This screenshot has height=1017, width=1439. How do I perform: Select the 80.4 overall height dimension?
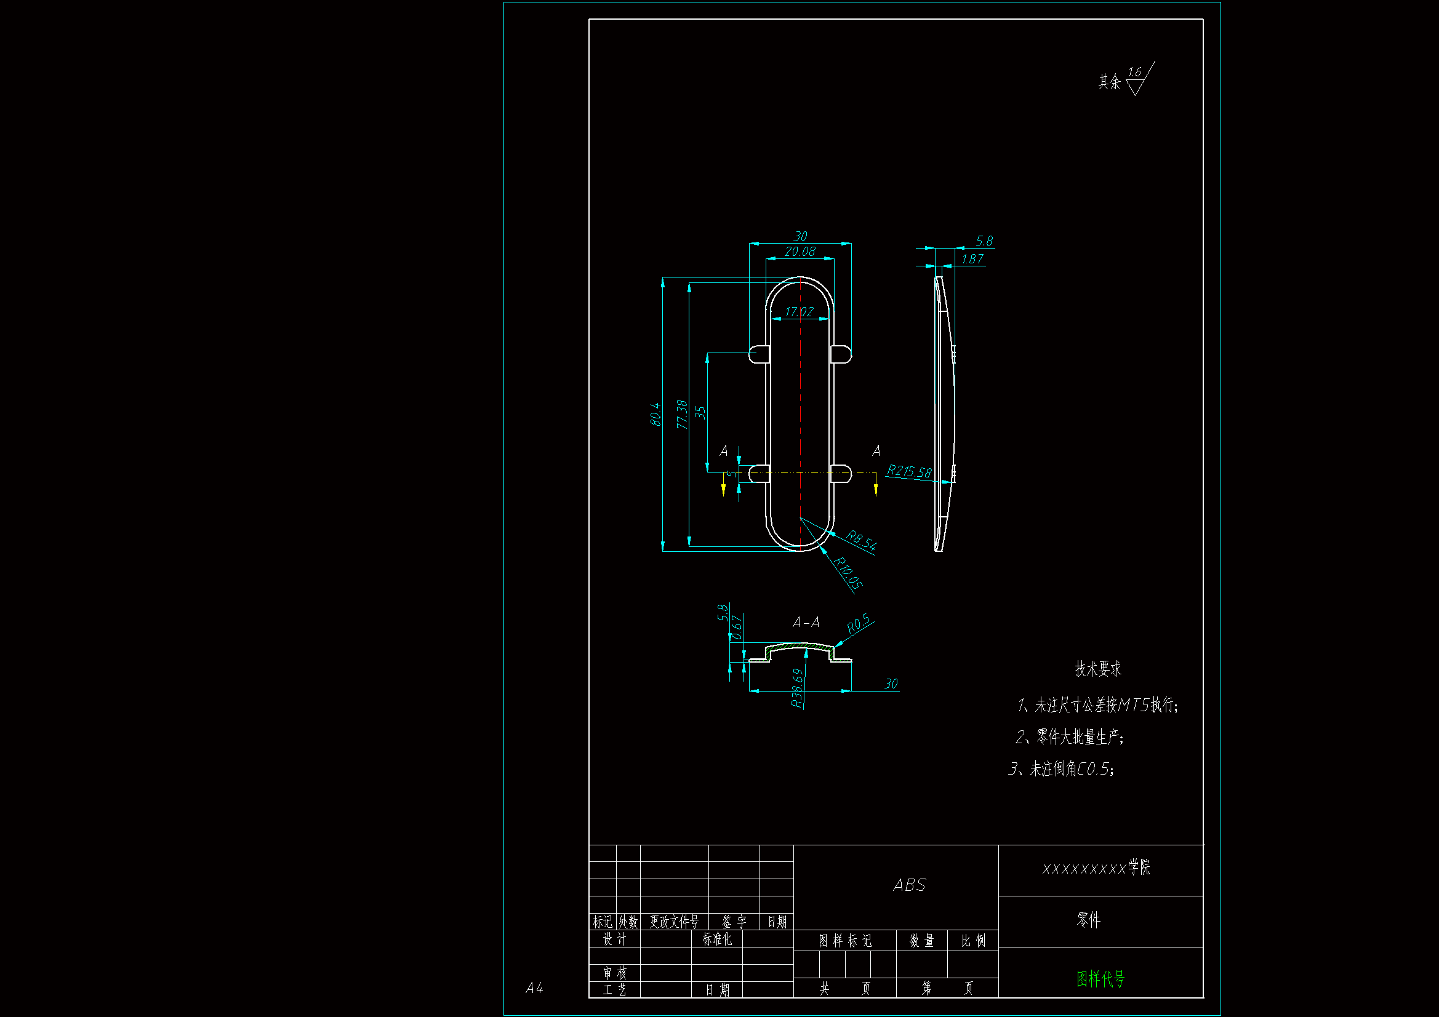point(655,414)
